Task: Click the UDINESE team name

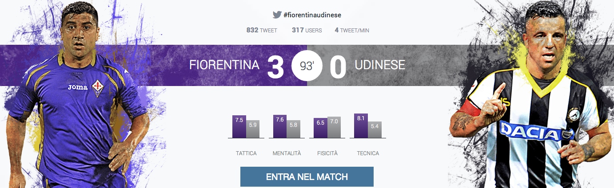Action: (x=380, y=65)
